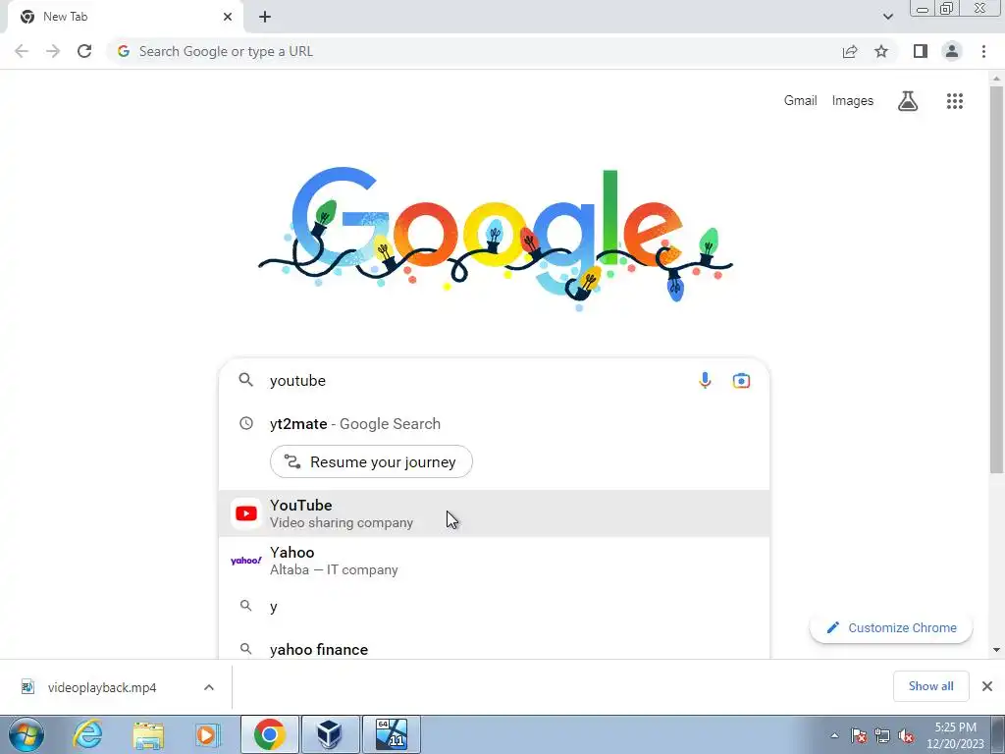This screenshot has height=754, width=1005.
Task: Show hidden tray icons arrow
Action: [x=834, y=735]
